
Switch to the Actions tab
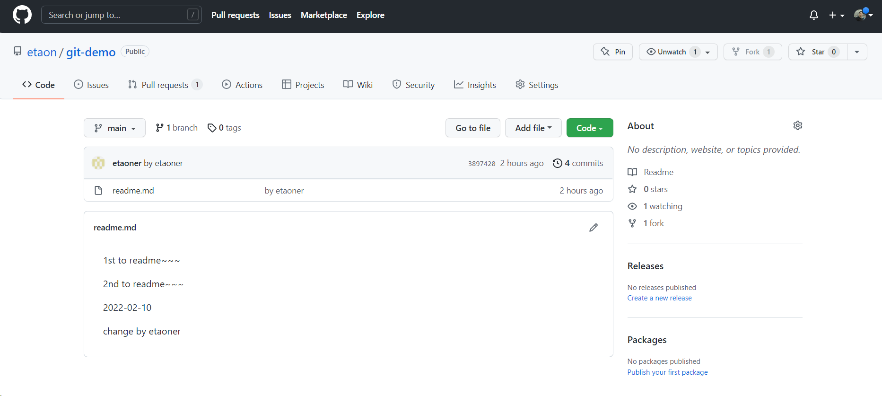click(242, 85)
